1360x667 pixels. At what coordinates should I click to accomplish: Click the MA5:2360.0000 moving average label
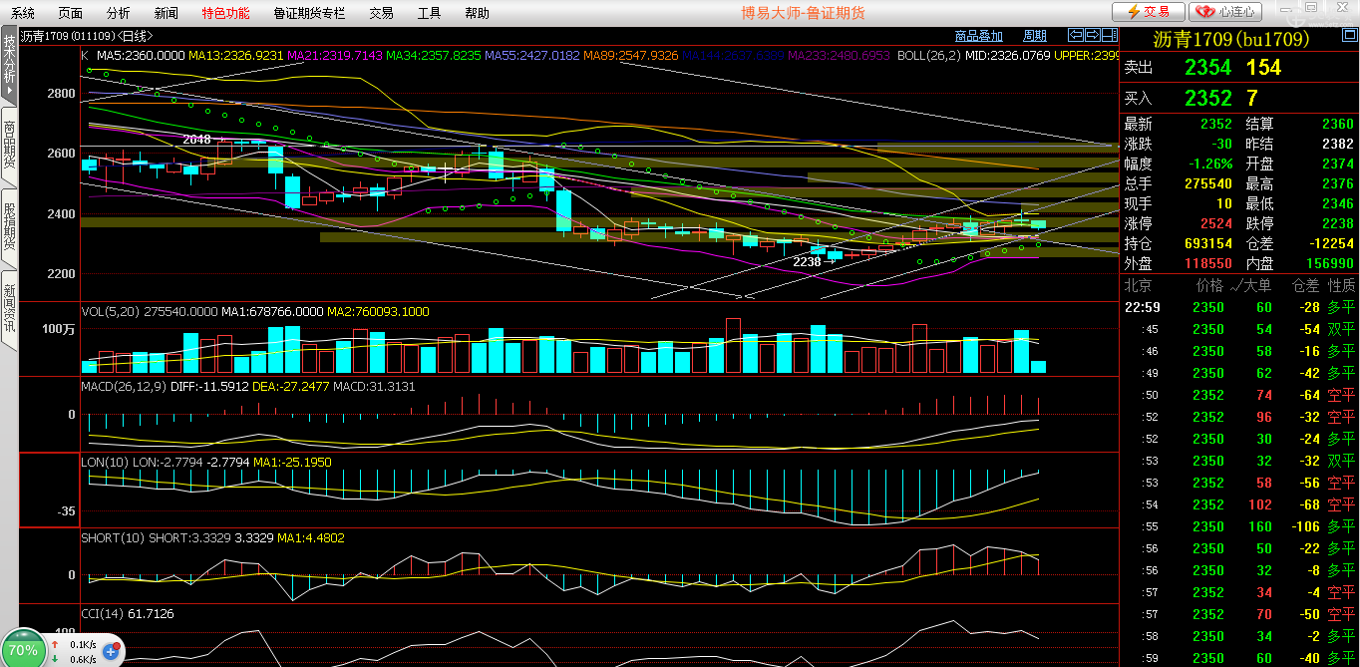click(x=140, y=56)
